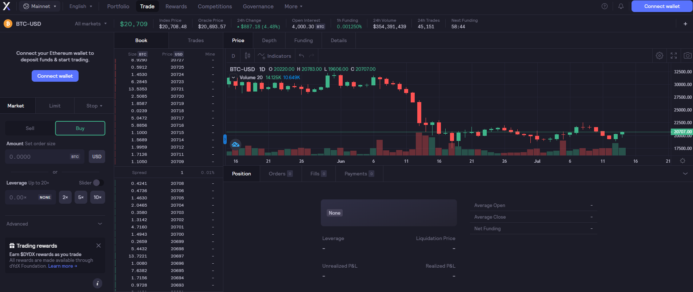The height and width of the screenshot is (292, 693).
Task: Collapse the Volume indicator legend chevron
Action: 233,77
